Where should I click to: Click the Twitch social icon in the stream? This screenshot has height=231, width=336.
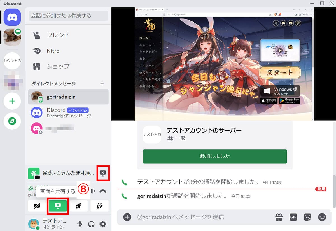298,23
